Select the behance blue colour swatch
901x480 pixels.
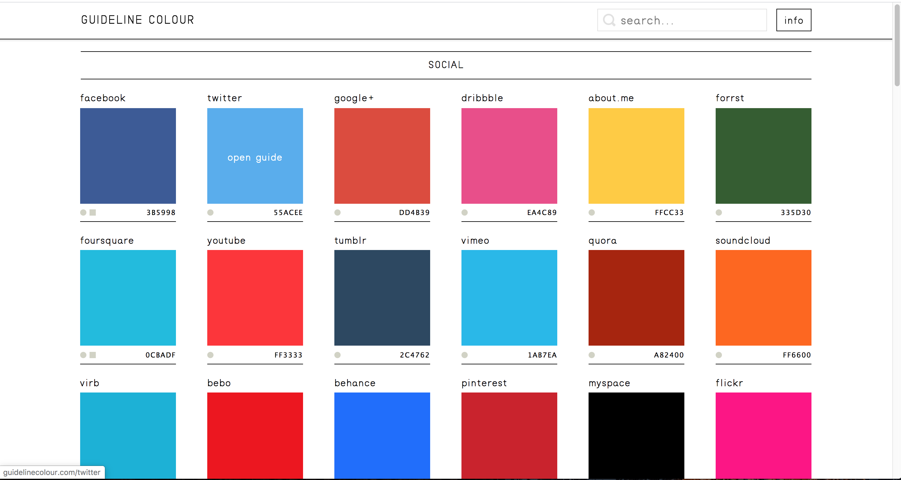coord(382,435)
